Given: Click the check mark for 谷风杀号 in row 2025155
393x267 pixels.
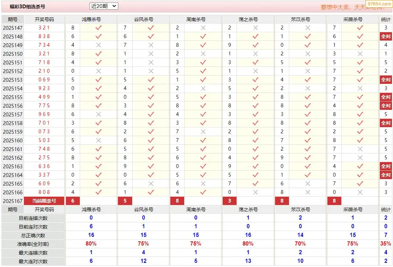Looking at the screenshot, I should 151,97.
